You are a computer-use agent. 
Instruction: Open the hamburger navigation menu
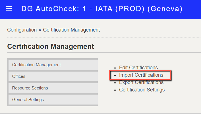(9, 9)
